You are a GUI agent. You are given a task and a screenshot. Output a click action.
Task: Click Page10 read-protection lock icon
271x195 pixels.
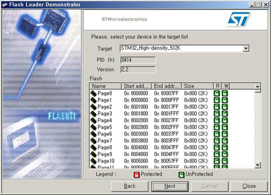217,161
